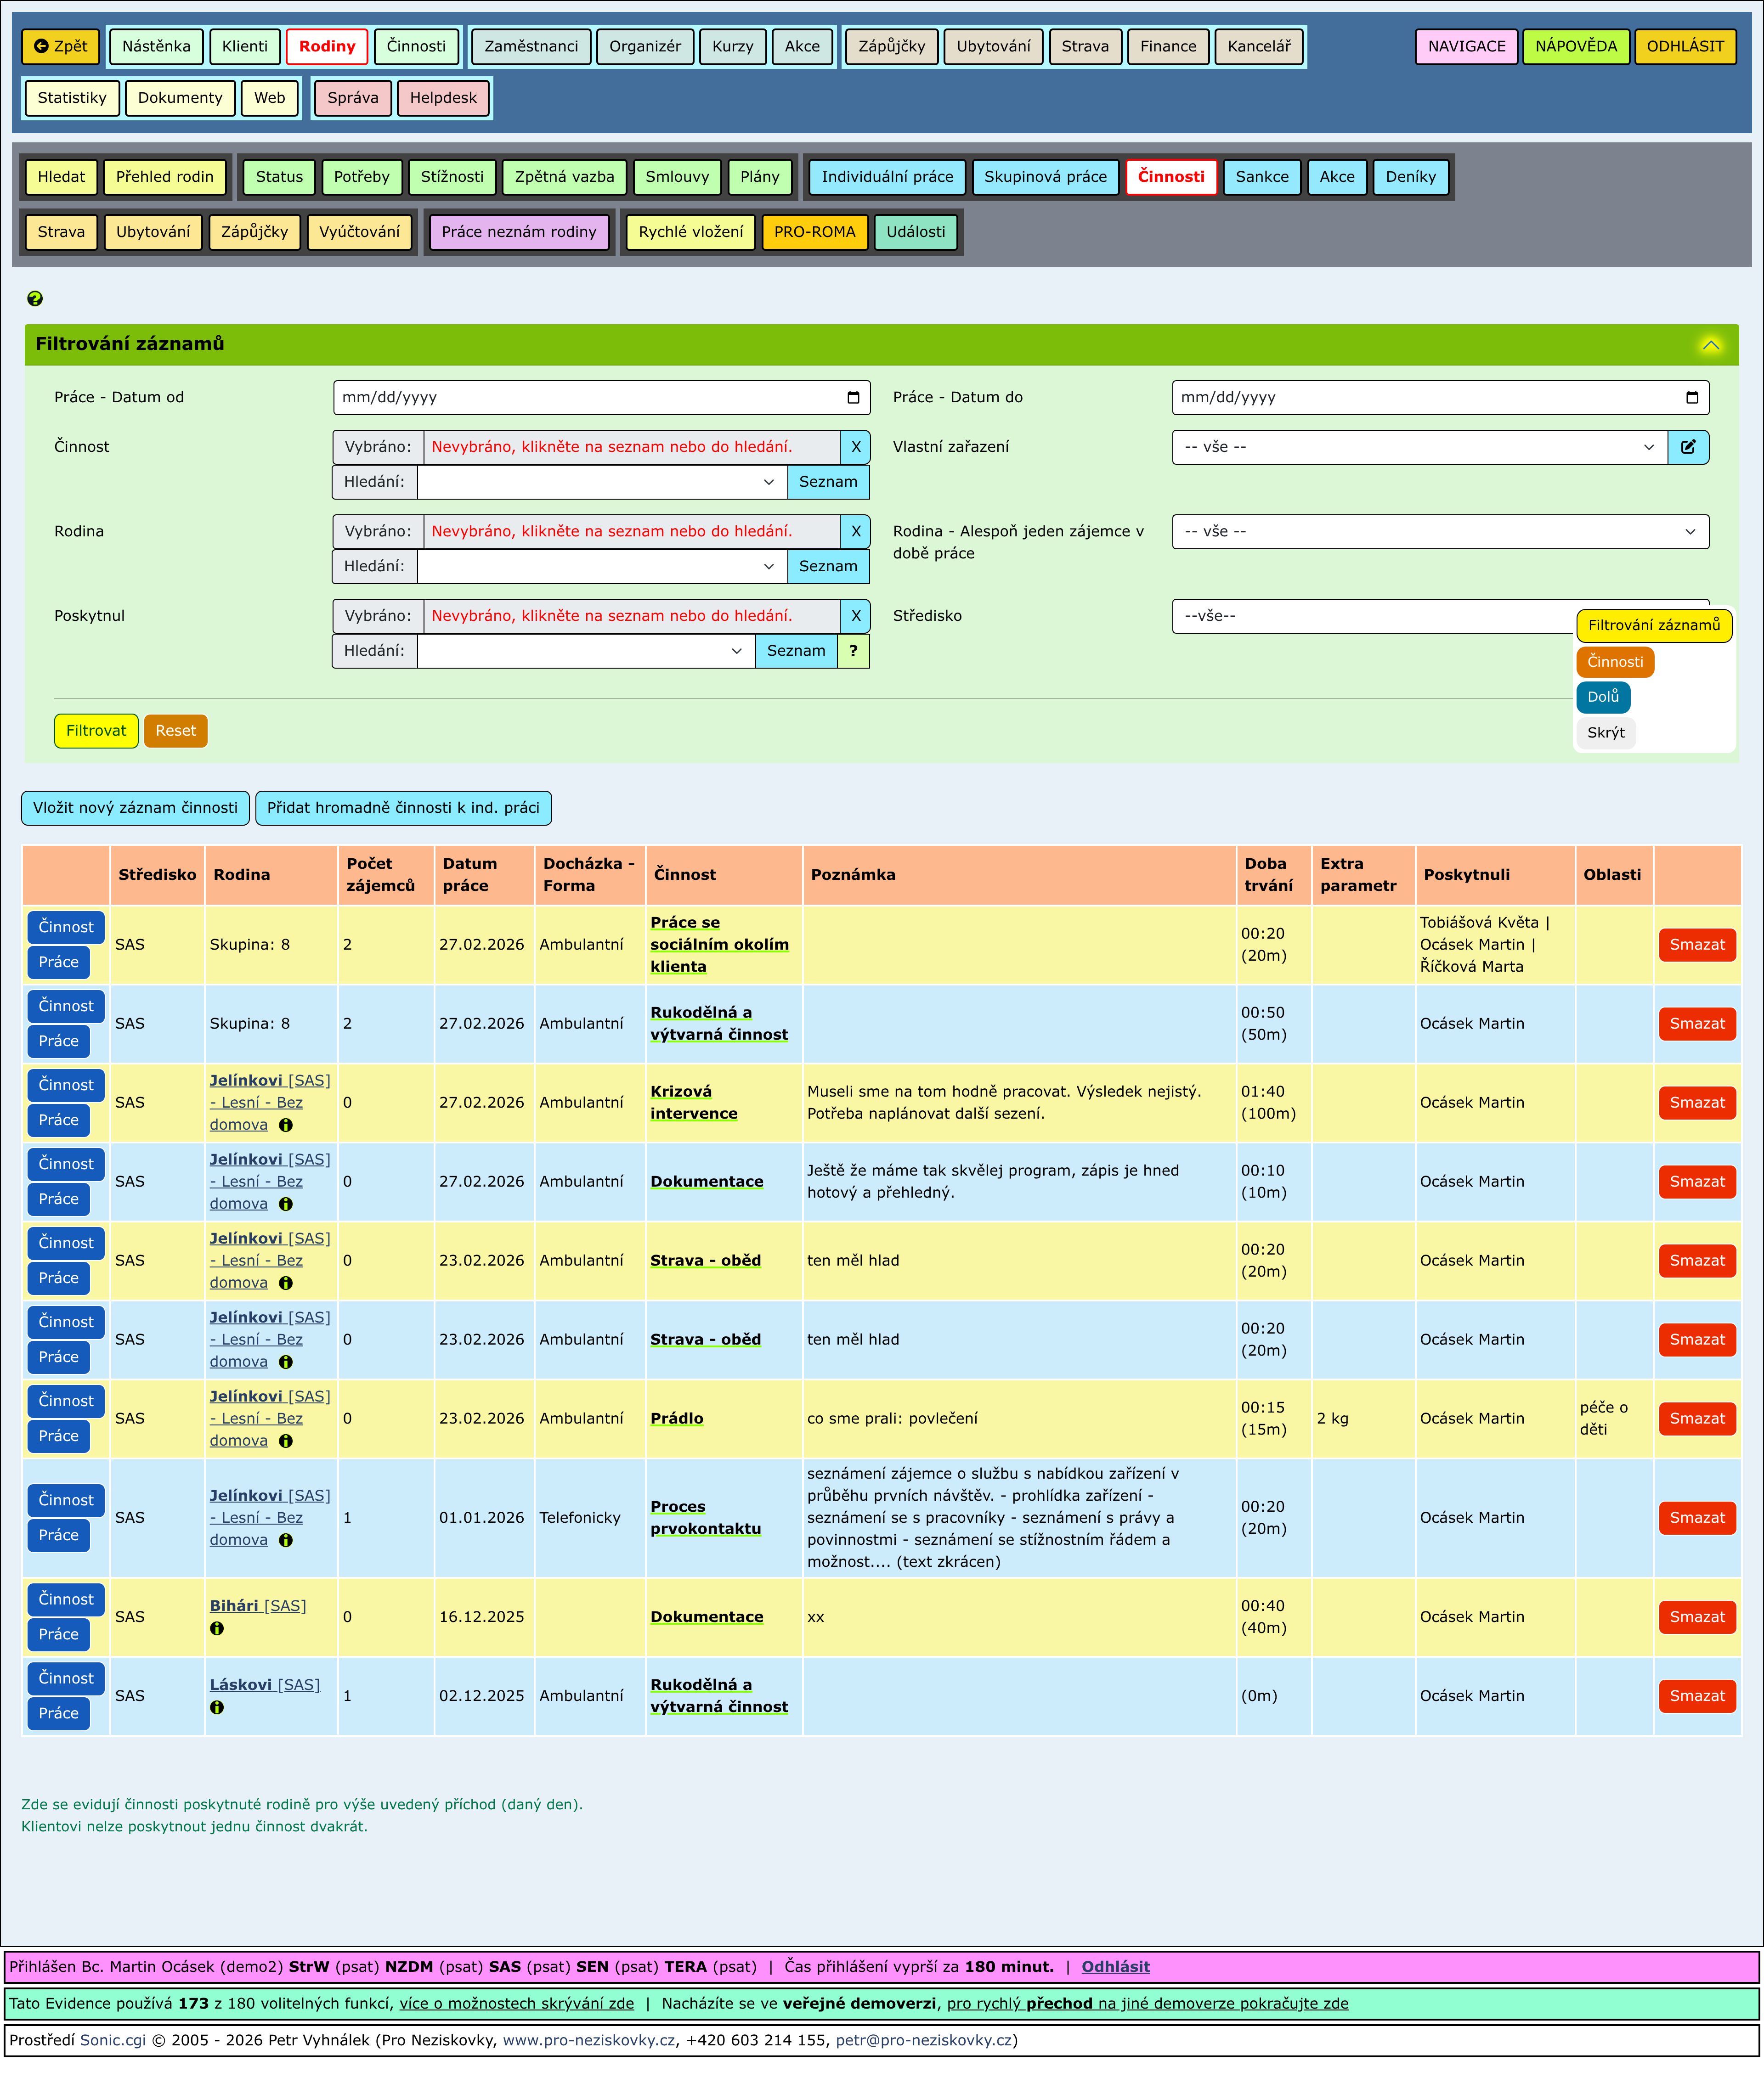The height and width of the screenshot is (2083, 1764).
Task: Click info icon in Láskovi family row
Action: pyautogui.click(x=217, y=1707)
